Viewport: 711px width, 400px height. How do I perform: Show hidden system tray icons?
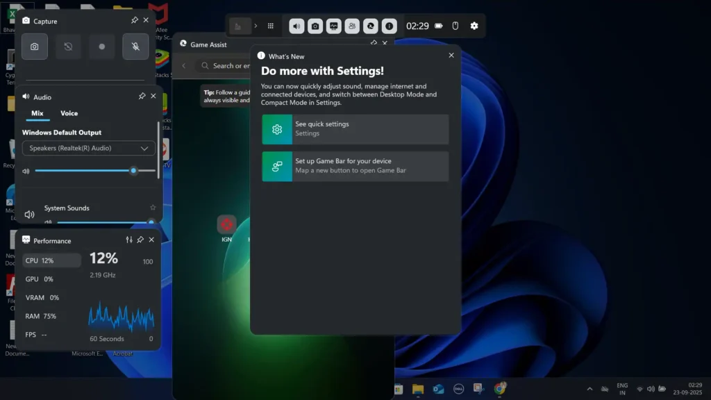(589, 389)
